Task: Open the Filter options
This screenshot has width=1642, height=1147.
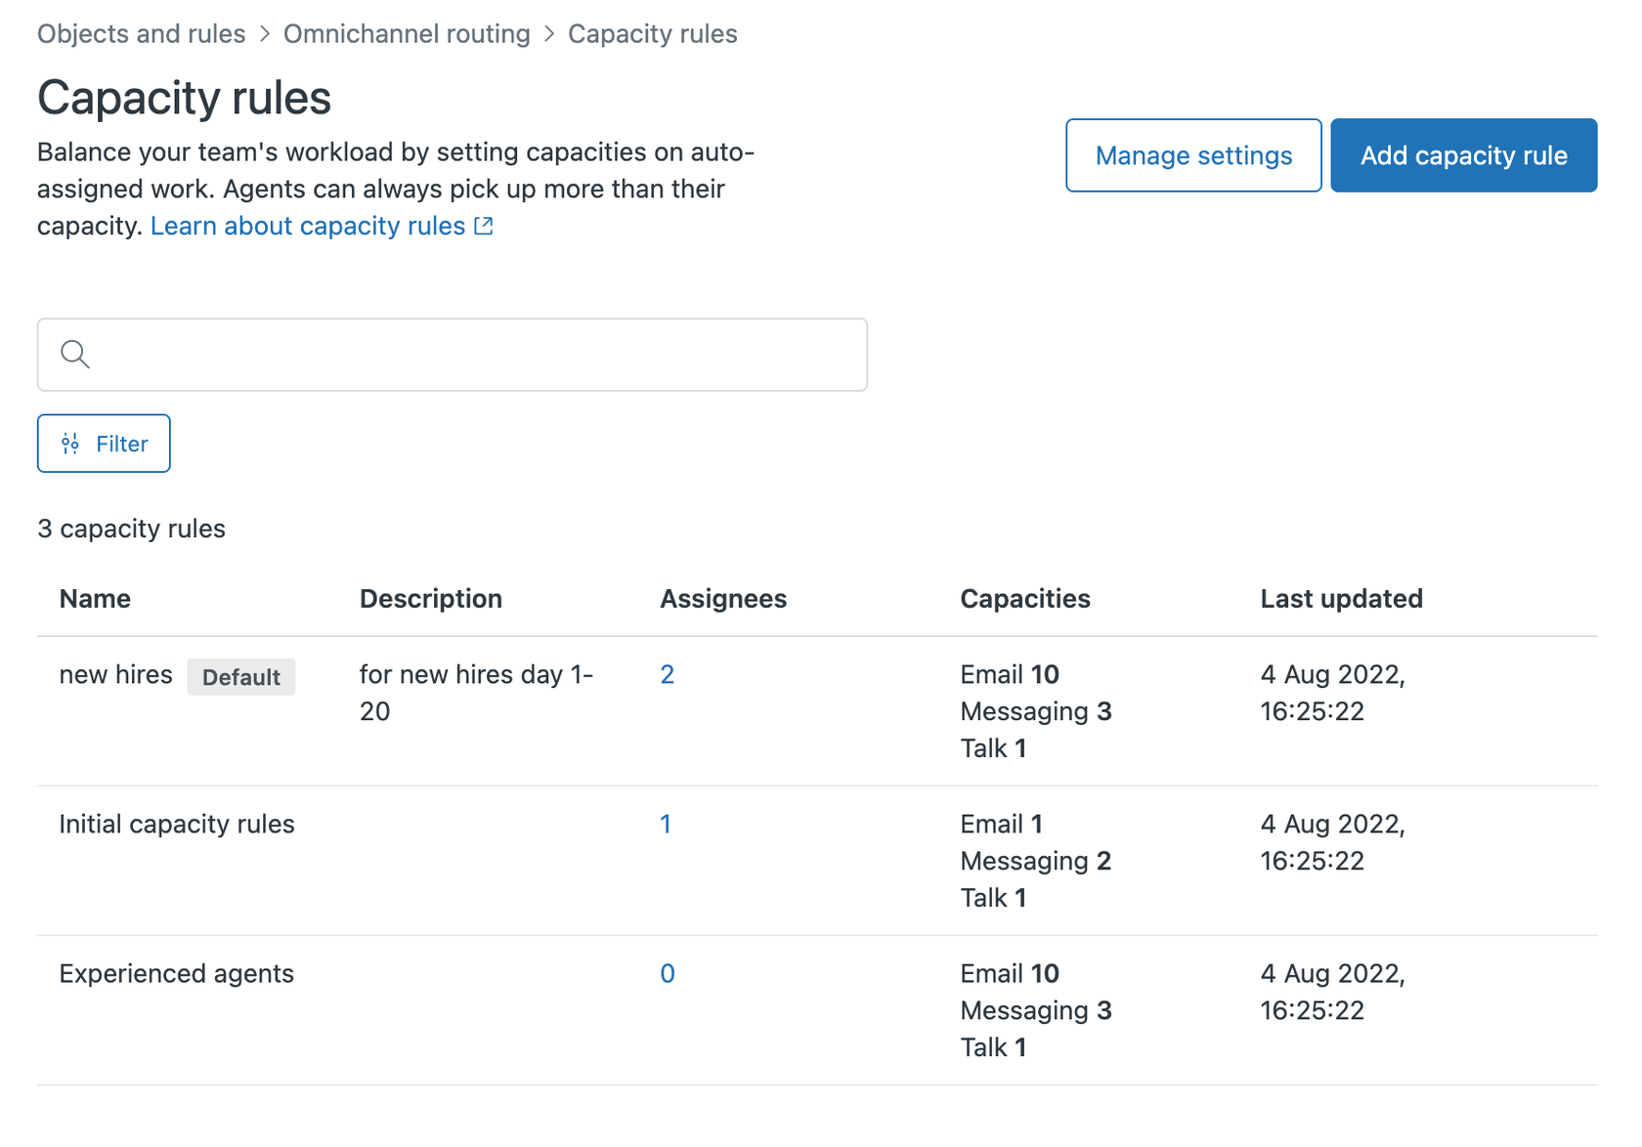Action: [103, 443]
